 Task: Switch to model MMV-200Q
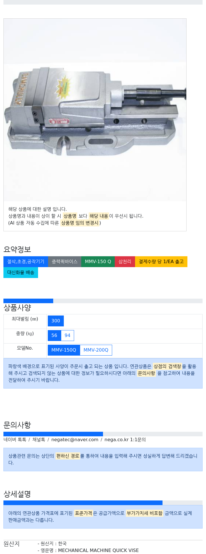click(96, 350)
